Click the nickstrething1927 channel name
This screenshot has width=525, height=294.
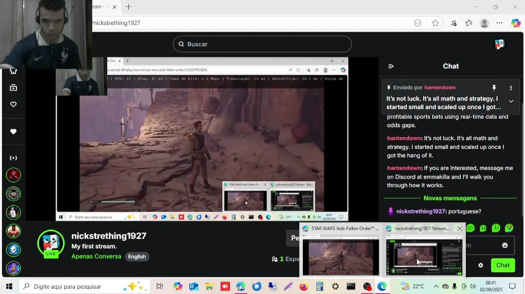coord(109,236)
